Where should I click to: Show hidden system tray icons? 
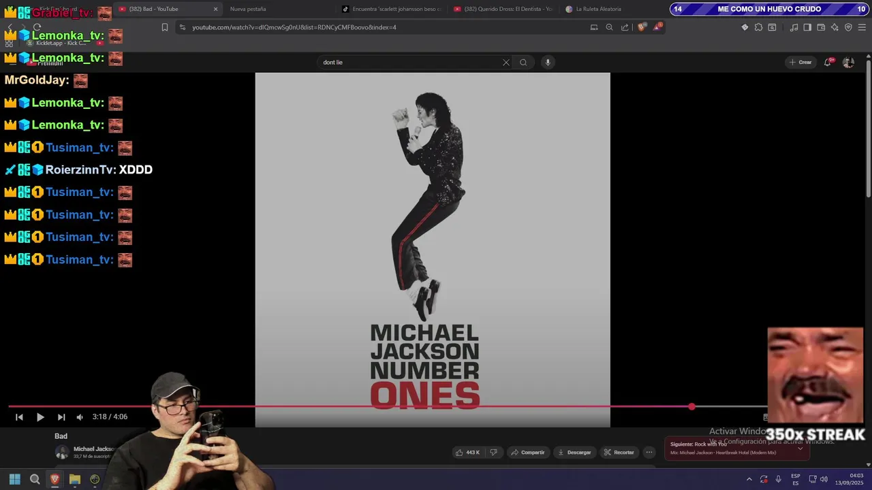[x=749, y=479]
